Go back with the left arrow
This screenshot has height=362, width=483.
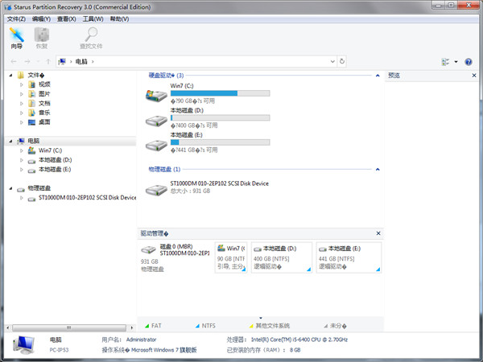(14, 62)
